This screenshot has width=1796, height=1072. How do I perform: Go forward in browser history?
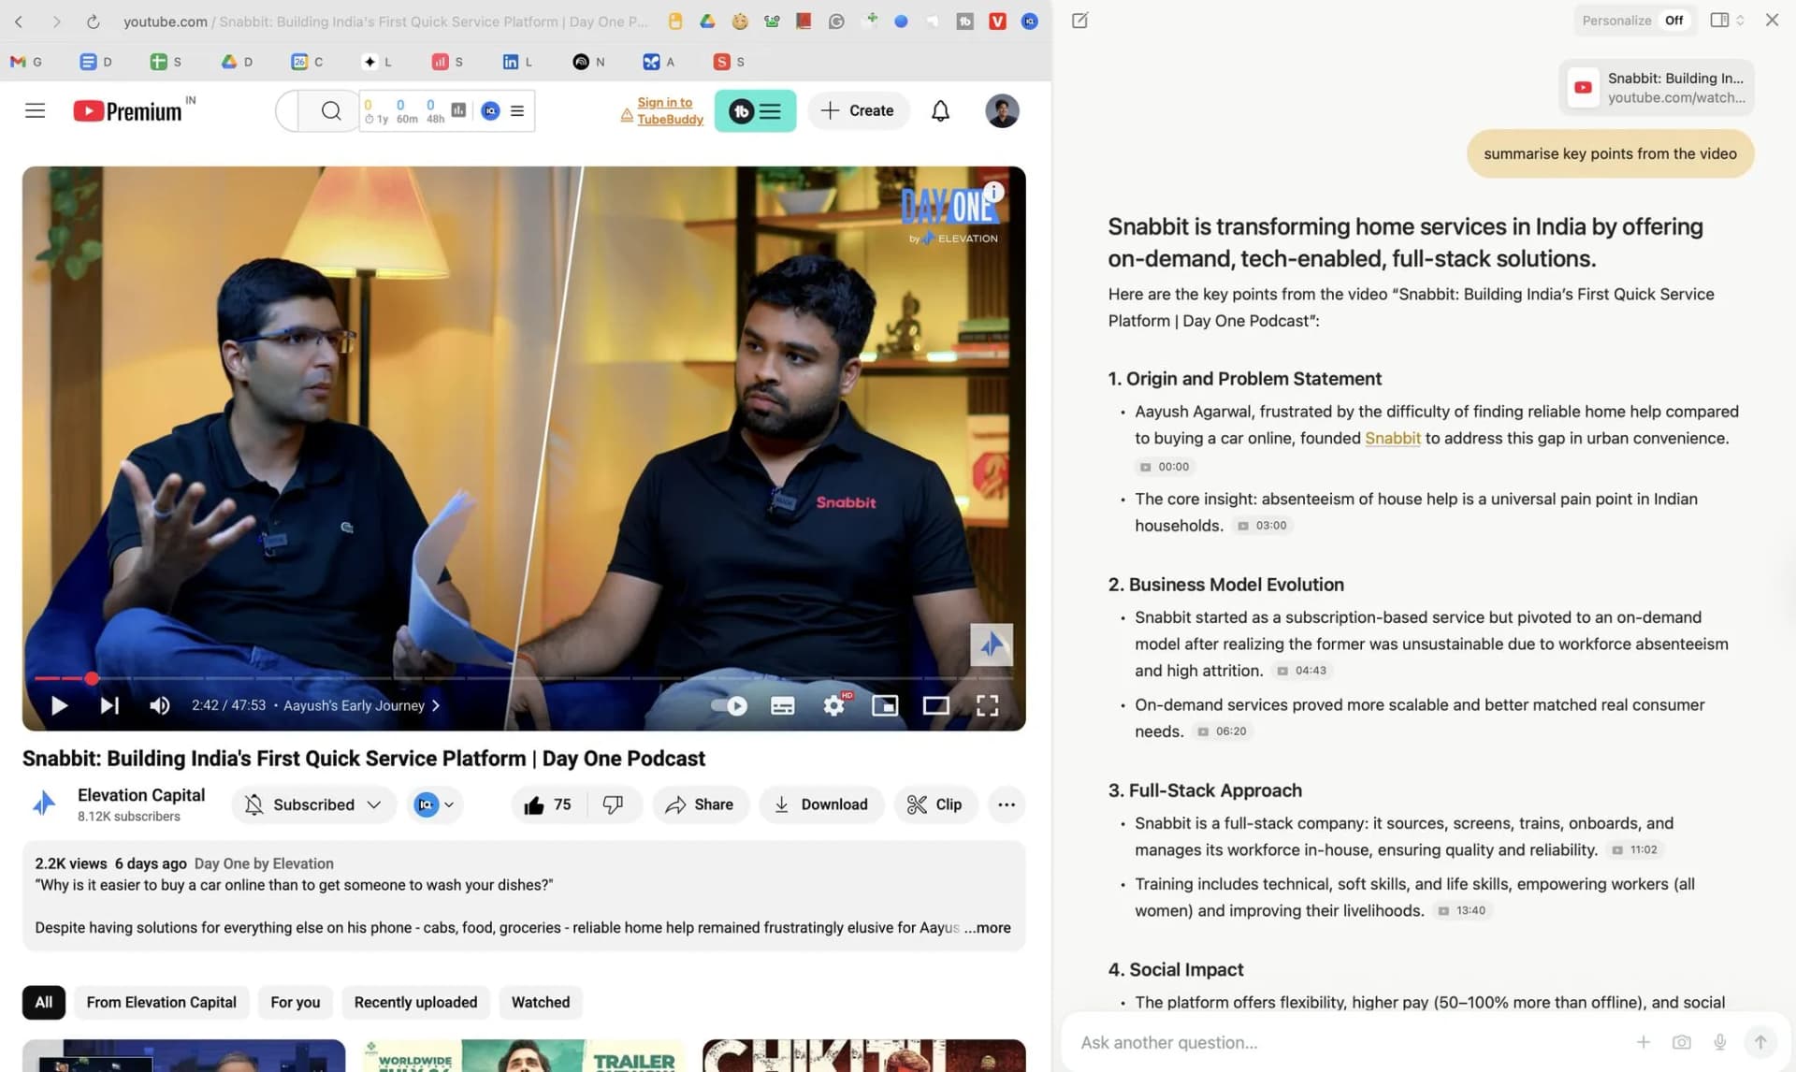click(56, 21)
